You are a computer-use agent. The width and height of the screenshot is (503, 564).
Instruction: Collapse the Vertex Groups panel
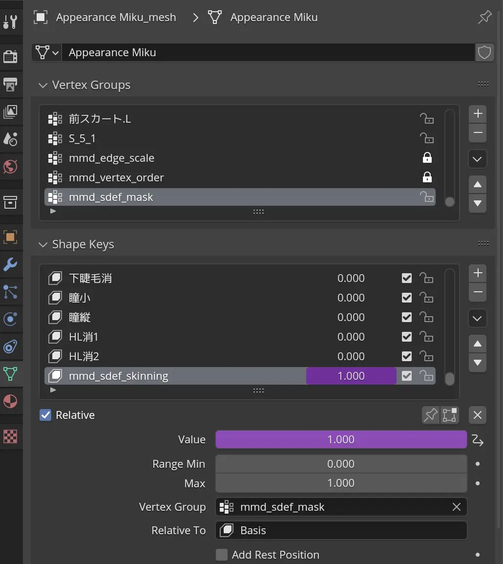43,85
